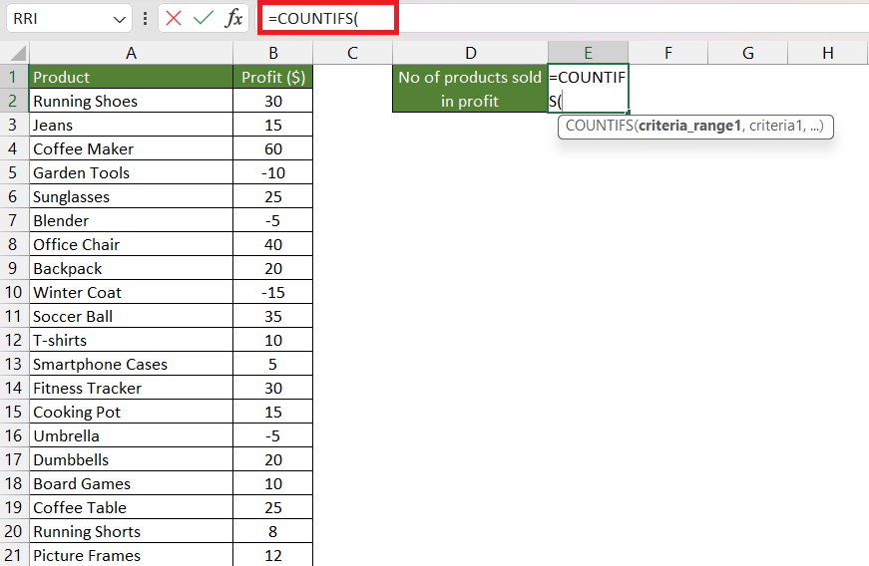The width and height of the screenshot is (869, 566).
Task: Select the Coffee Maker cell
Action: (131, 148)
